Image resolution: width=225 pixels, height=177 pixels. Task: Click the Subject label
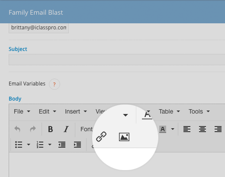pyautogui.click(x=18, y=49)
